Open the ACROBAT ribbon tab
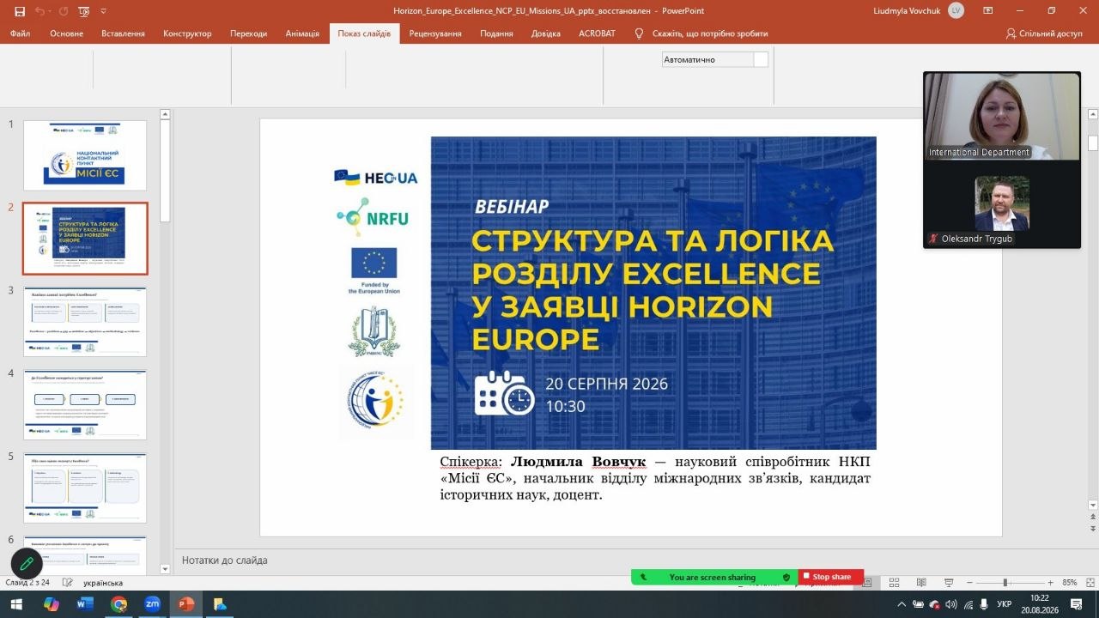1099x618 pixels. [x=597, y=33]
